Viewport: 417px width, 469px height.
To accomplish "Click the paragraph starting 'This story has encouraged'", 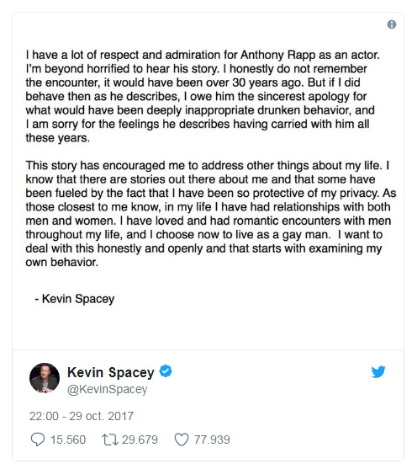I will 210,214.
